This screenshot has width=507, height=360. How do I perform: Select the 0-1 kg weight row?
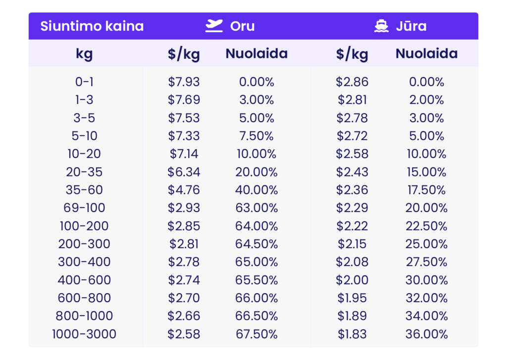(x=253, y=82)
